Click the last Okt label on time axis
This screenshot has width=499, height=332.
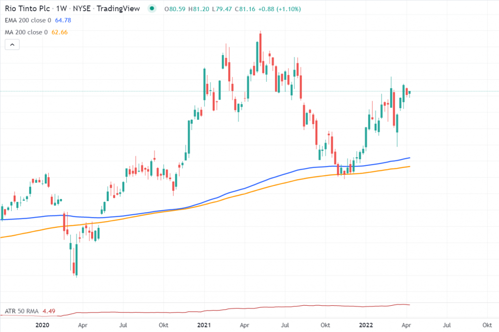486,324
